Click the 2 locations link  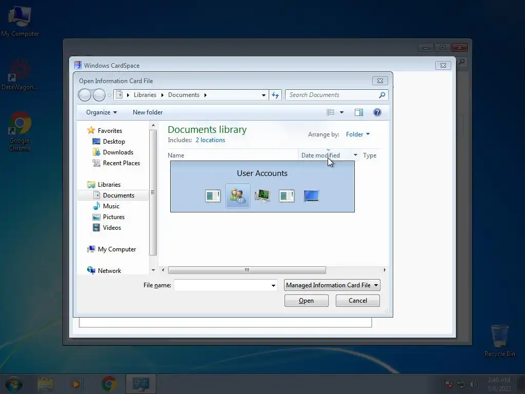[x=210, y=140]
